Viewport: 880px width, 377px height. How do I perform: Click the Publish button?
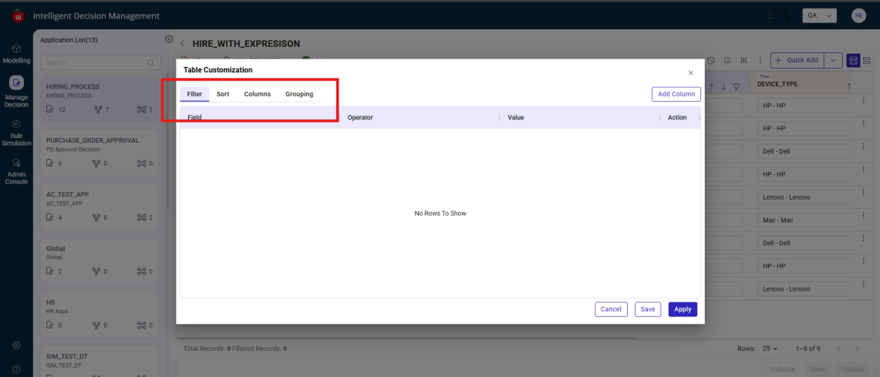pos(851,369)
